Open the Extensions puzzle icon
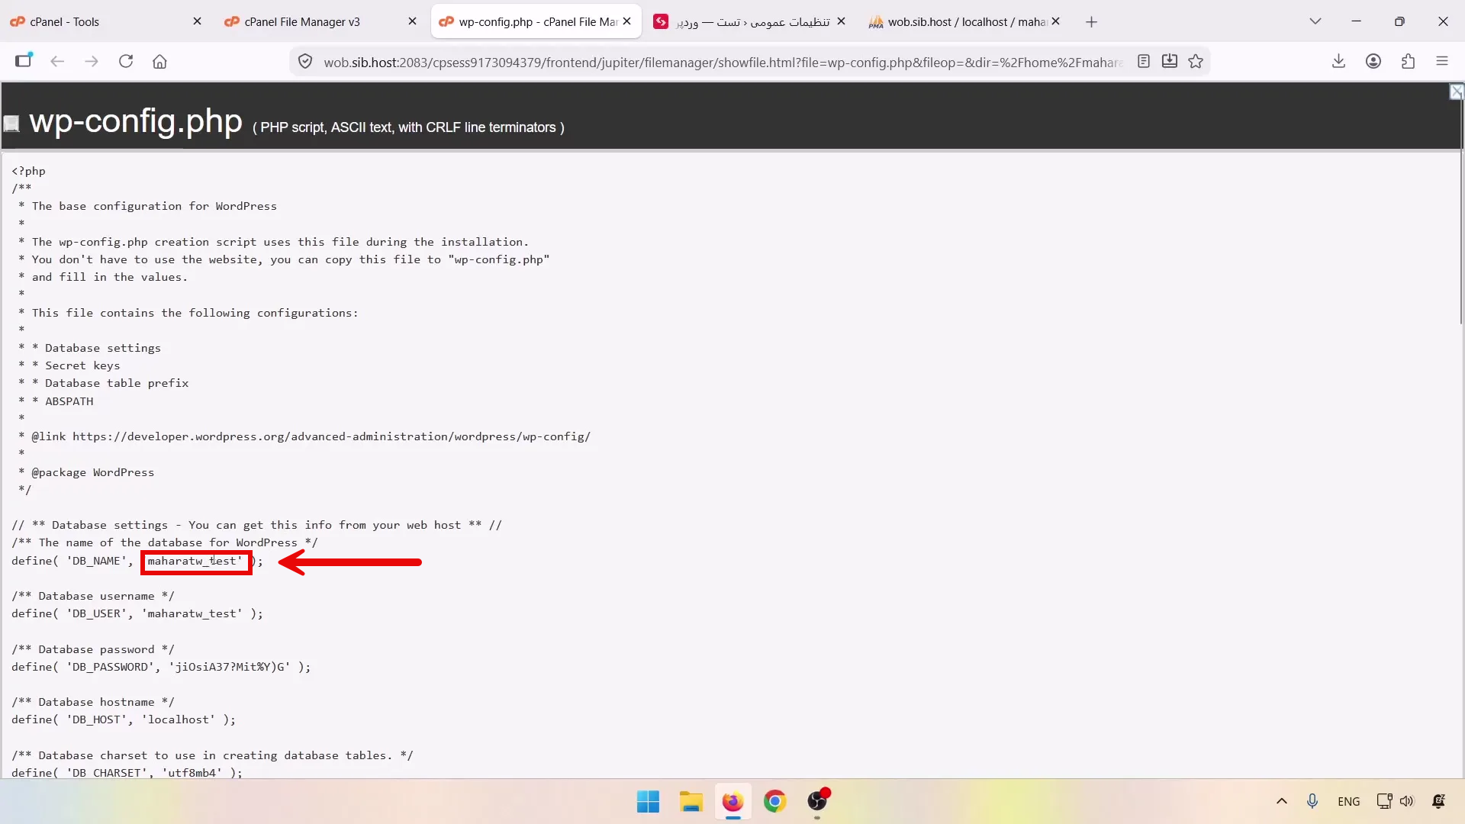The image size is (1465, 824). (1408, 62)
